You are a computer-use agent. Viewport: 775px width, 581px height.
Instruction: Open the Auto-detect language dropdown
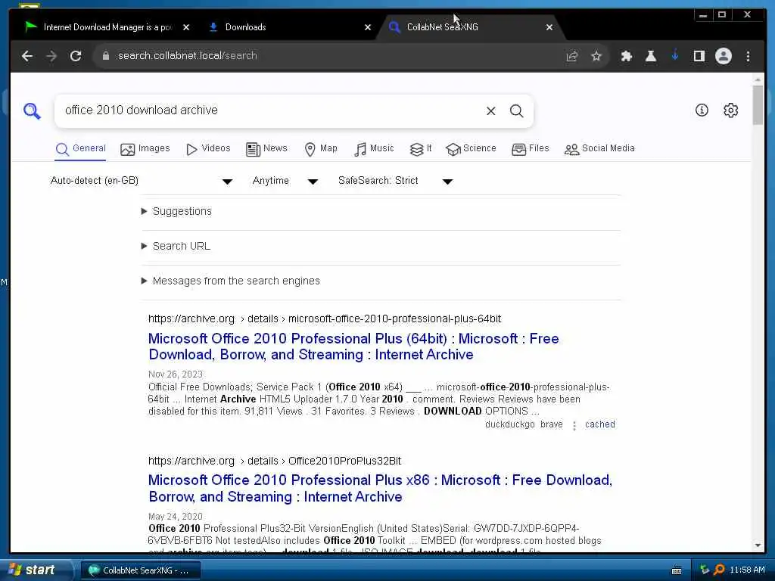pyautogui.click(x=142, y=181)
